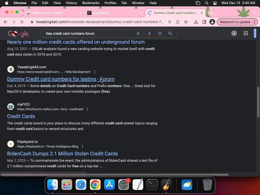Open Chrome from the Dock
This screenshot has width=260, height=195.
point(95,185)
